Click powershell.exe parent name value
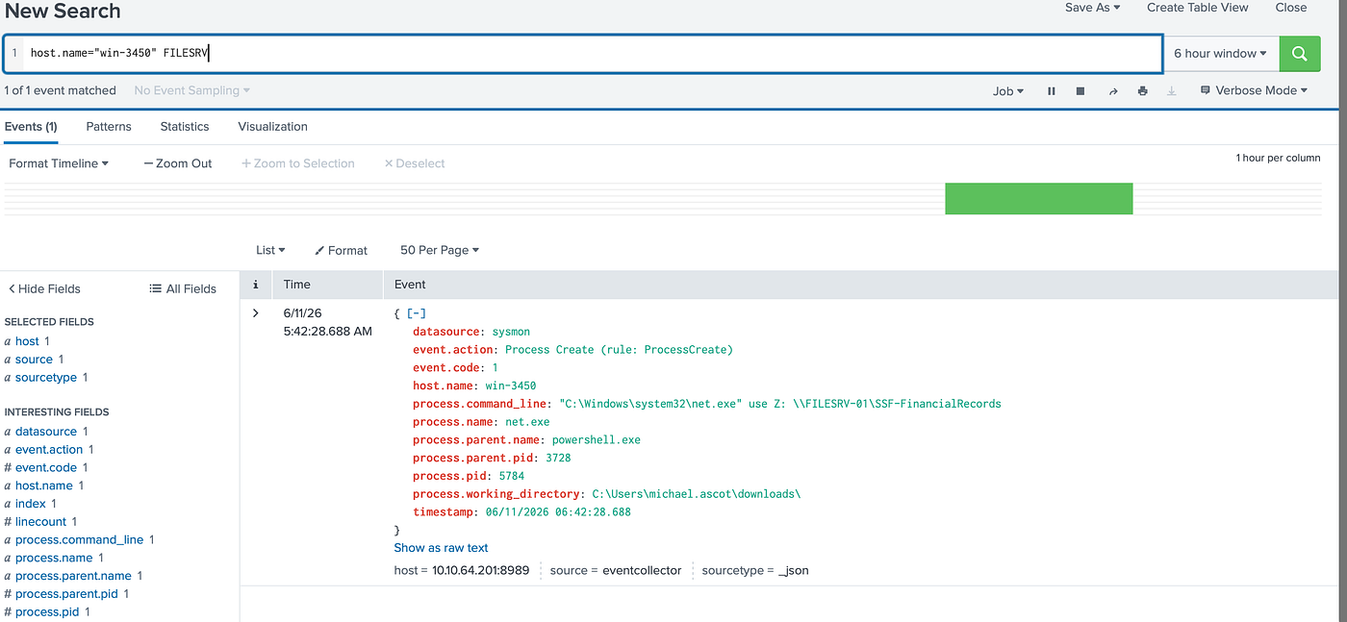Screen dimensions: 1347x622 (x=597, y=440)
